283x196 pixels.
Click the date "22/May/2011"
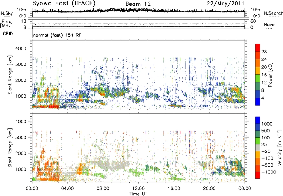click(x=226, y=3)
